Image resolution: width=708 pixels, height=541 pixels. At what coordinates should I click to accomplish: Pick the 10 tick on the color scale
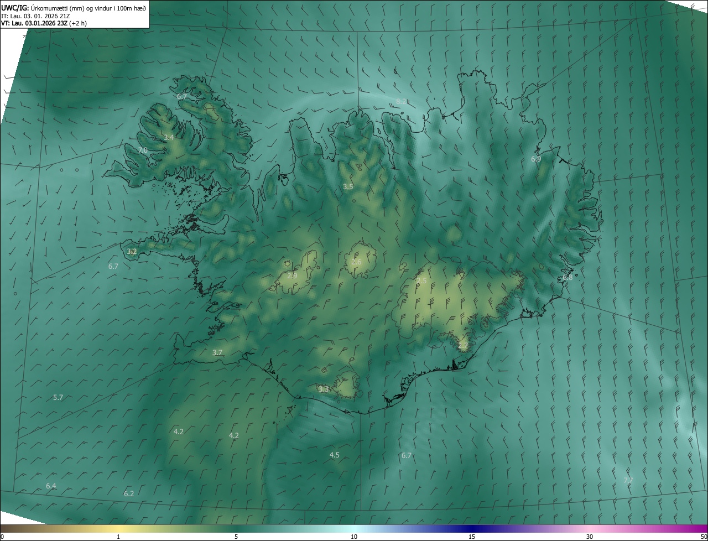(x=354, y=537)
